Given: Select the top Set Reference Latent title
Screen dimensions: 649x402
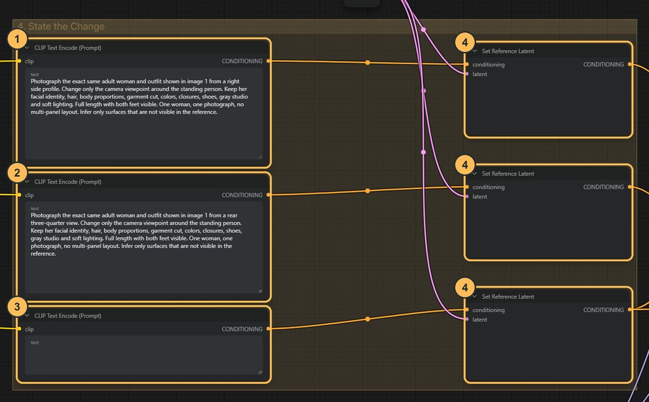Looking at the screenshot, I should pyautogui.click(x=508, y=51).
